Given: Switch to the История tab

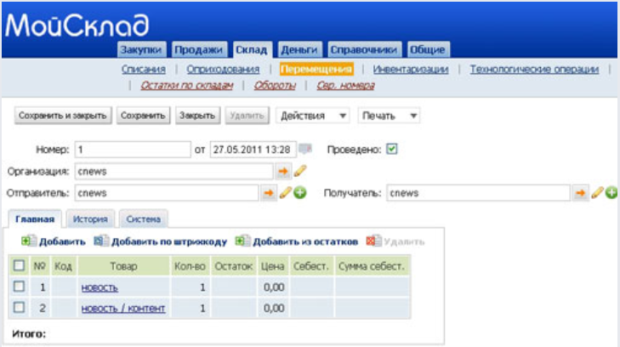Looking at the screenshot, I should [90, 219].
